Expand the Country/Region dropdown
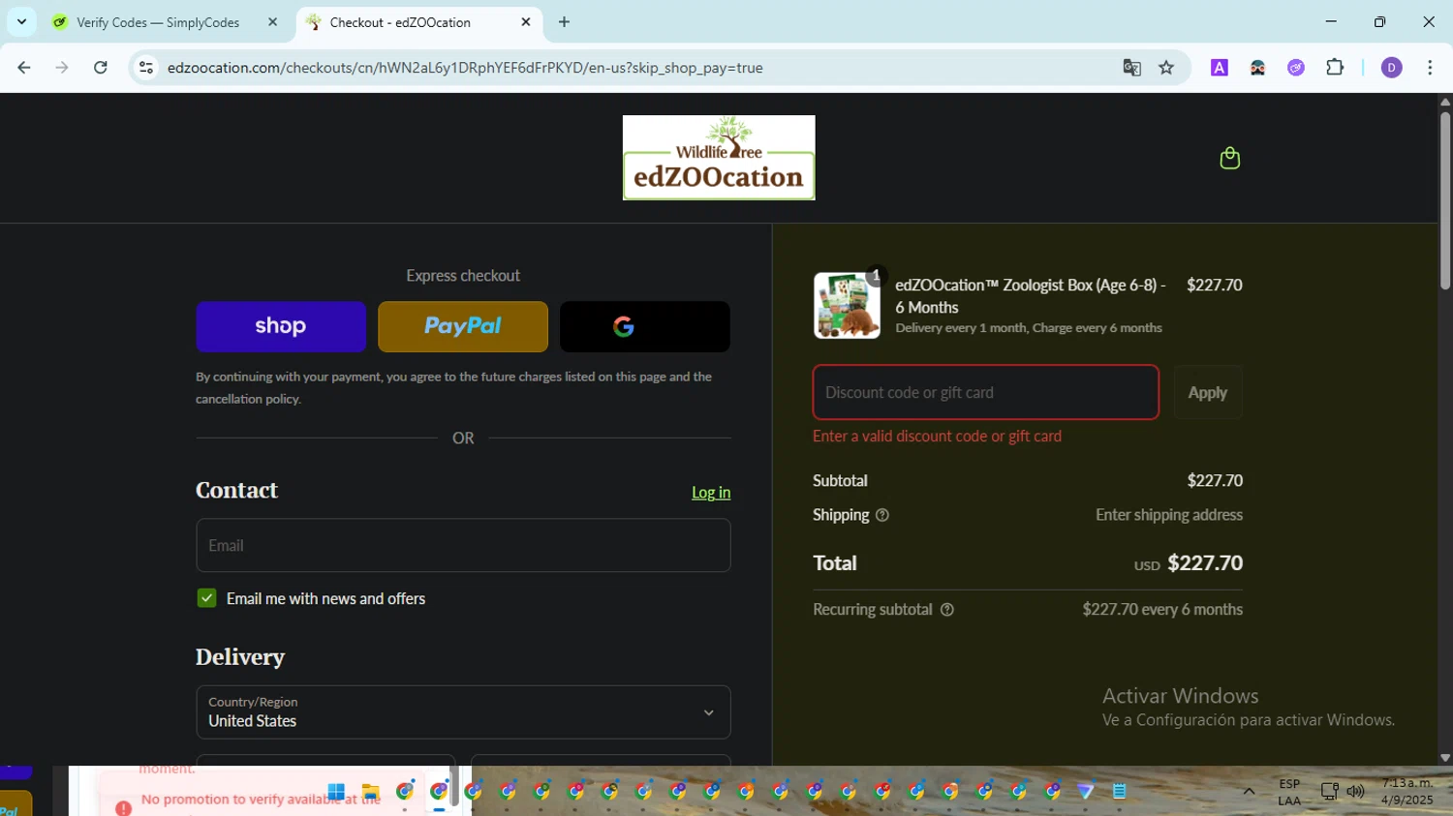1453x816 pixels. (463, 712)
